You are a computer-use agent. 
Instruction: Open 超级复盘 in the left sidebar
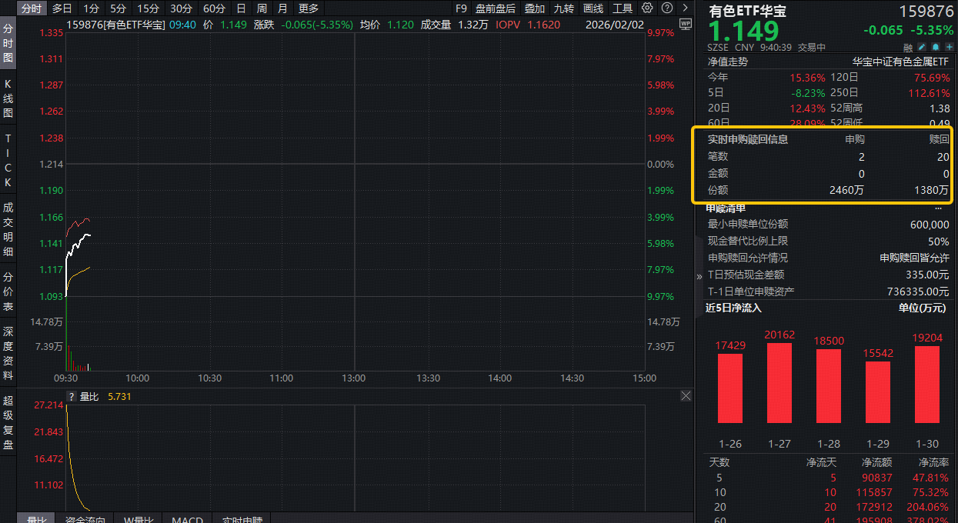(x=8, y=422)
